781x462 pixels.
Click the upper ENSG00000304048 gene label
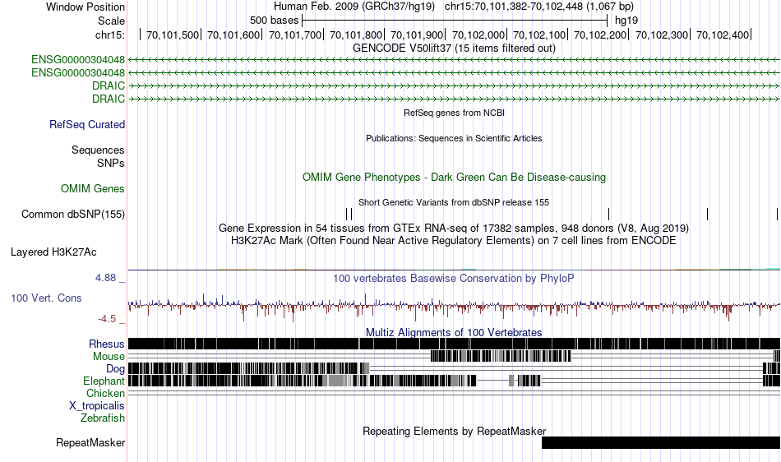point(78,60)
